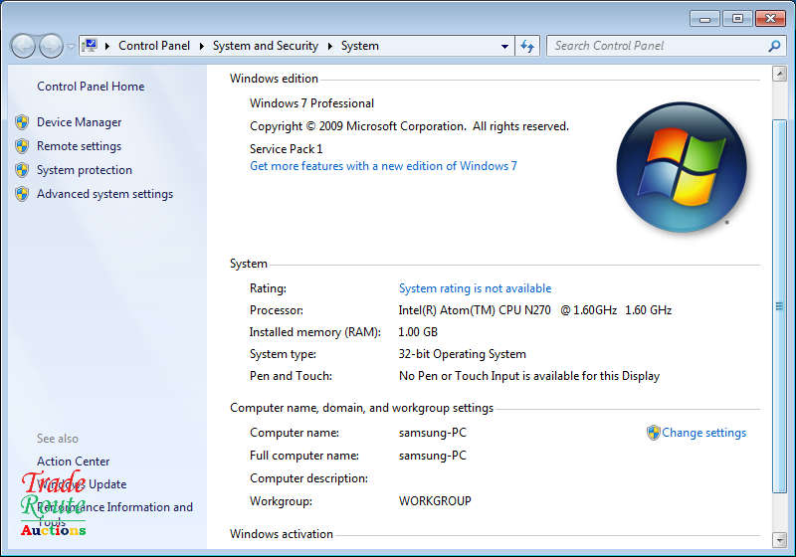
Task: Select the Windows 7 Professional text
Action: pos(311,103)
